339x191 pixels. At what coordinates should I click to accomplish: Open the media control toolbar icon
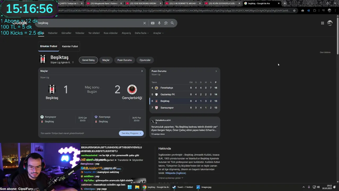pos(323,11)
